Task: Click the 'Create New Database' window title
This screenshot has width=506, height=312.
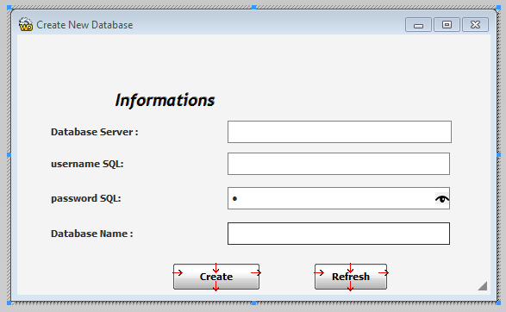Action: pyautogui.click(x=84, y=25)
